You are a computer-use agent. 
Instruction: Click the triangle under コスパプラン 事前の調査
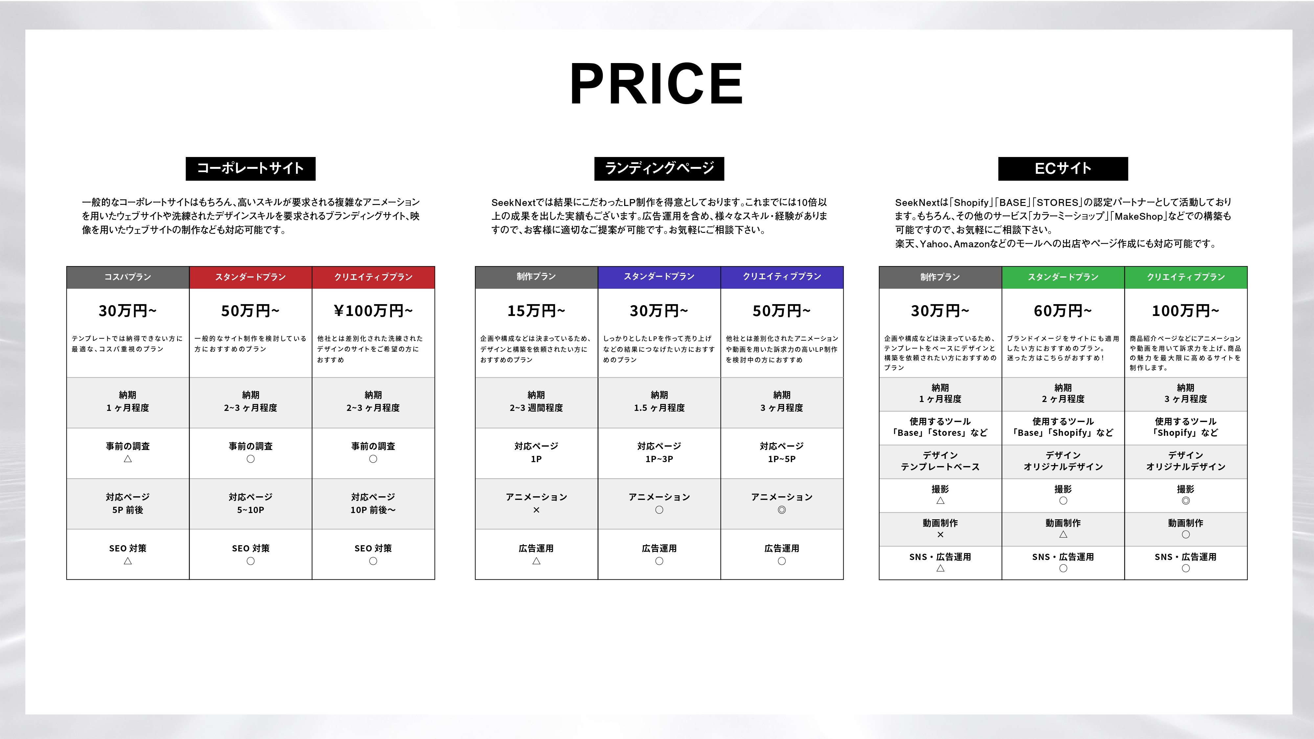127,459
